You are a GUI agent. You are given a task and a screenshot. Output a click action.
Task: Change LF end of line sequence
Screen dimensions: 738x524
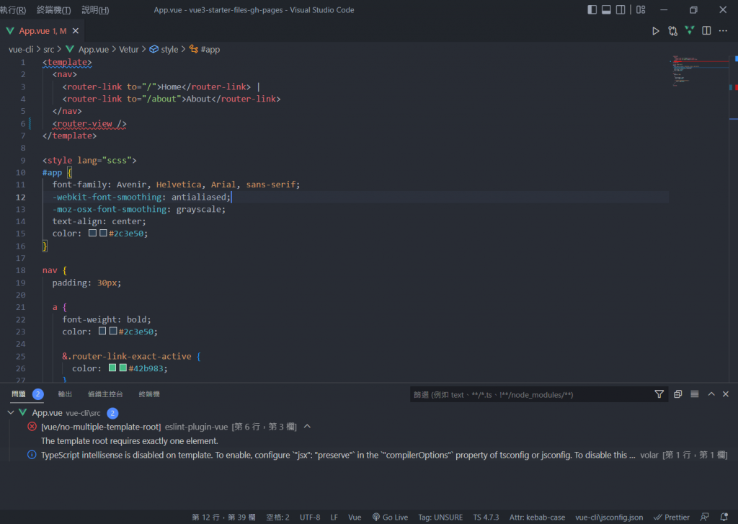click(334, 517)
